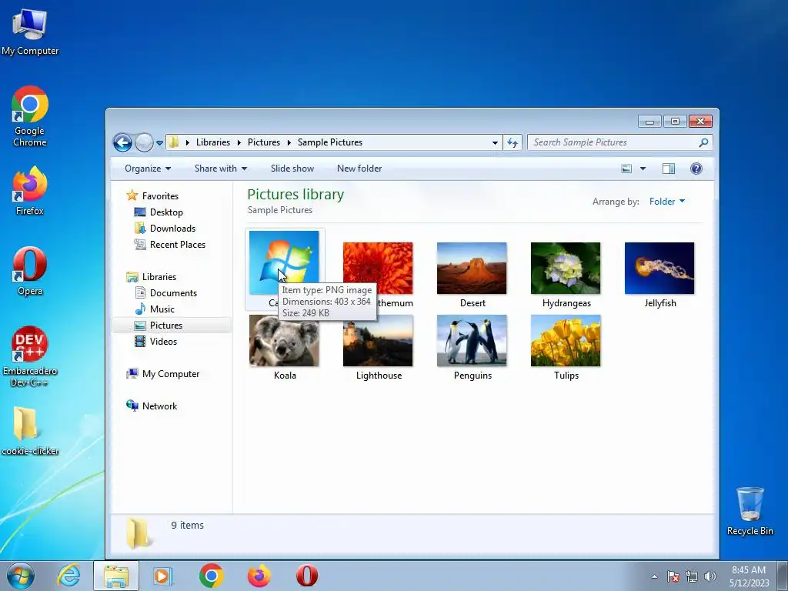Open the Arrange by Folder dropdown
This screenshot has height=591, width=788.
667,202
